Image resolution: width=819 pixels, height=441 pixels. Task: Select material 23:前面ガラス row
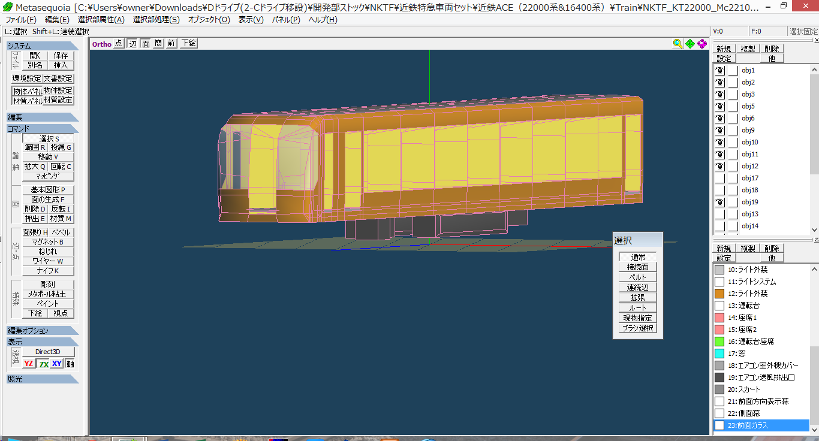[761, 425]
